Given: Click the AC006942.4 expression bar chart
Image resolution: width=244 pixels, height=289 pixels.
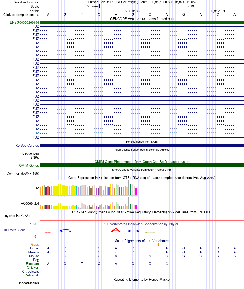Looking at the screenshot, I should pyautogui.click(x=88, y=203).
